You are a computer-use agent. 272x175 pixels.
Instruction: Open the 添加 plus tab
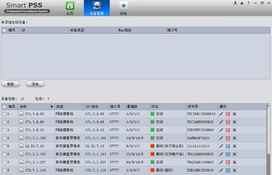pyautogui.click(x=123, y=8)
